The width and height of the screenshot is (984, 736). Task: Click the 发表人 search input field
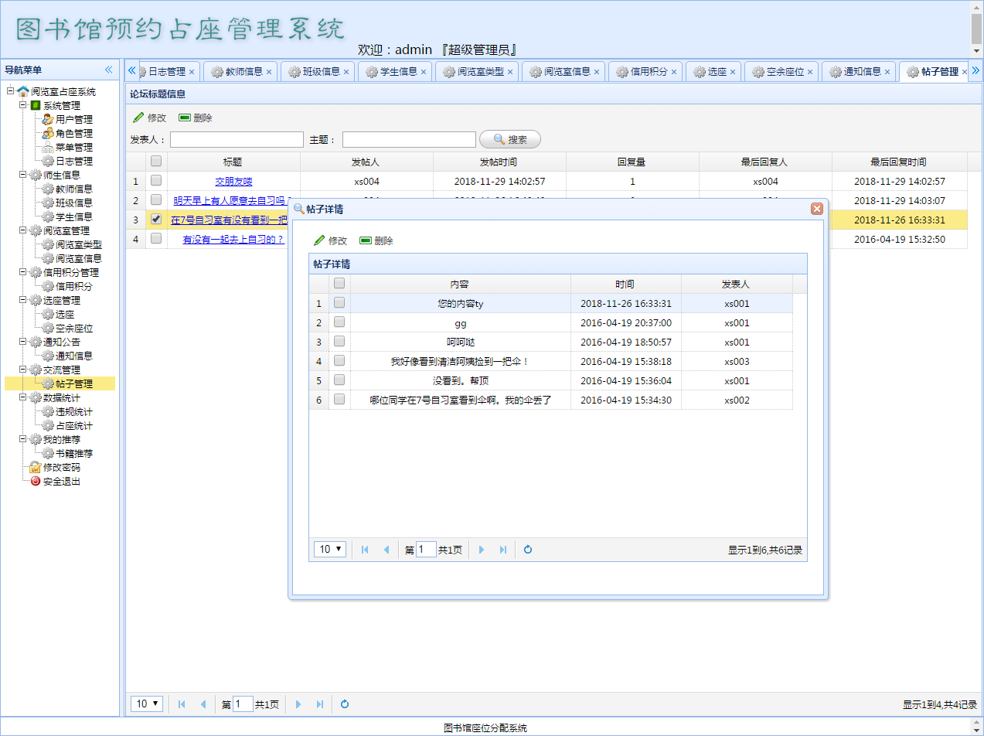click(237, 139)
